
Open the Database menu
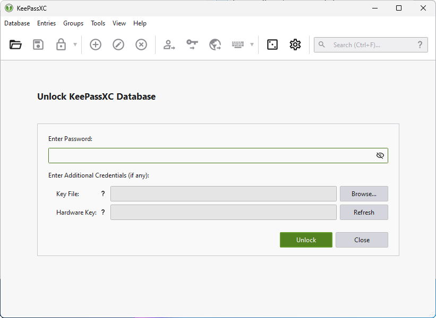17,23
